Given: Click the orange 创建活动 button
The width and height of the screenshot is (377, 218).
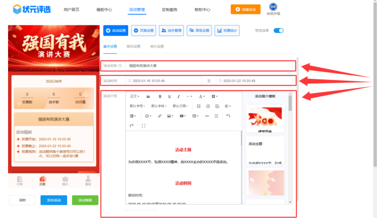Looking at the screenshot, I should click(245, 9).
